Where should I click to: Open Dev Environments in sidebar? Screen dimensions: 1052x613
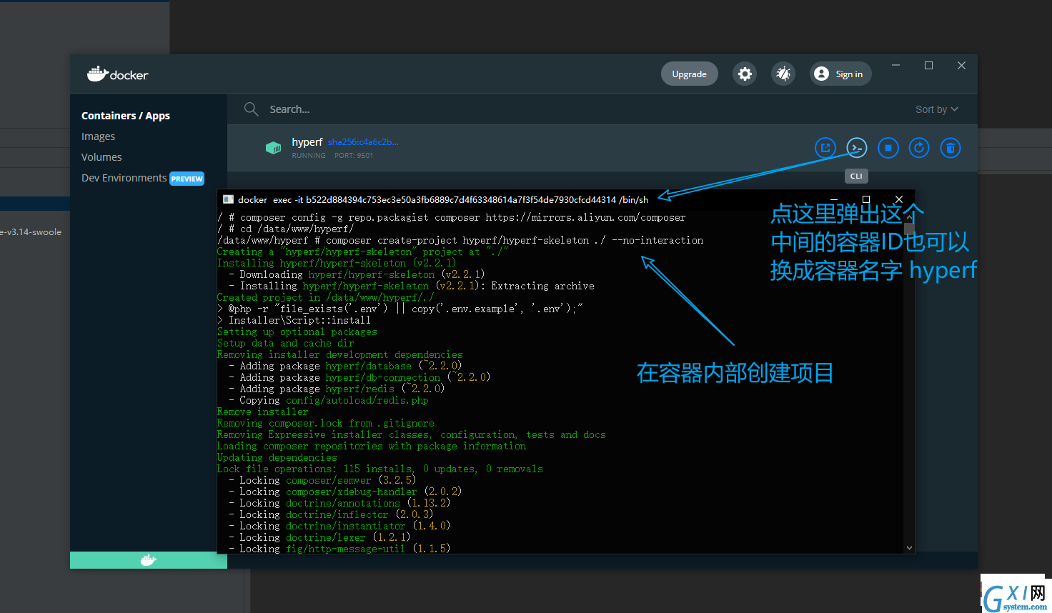point(124,178)
